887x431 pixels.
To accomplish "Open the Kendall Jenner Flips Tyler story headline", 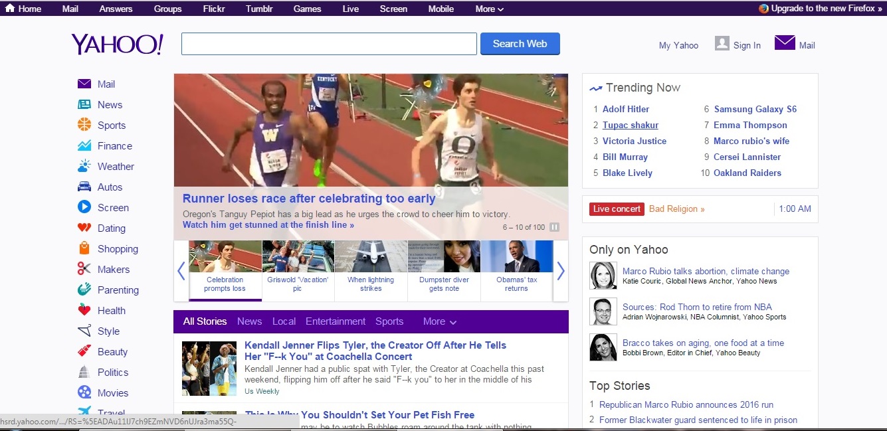I will point(375,351).
